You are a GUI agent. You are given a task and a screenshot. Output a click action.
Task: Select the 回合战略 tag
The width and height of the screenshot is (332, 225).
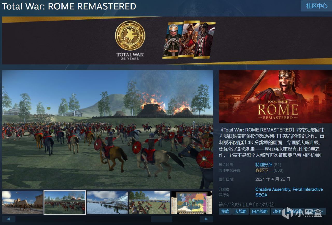point(260,211)
